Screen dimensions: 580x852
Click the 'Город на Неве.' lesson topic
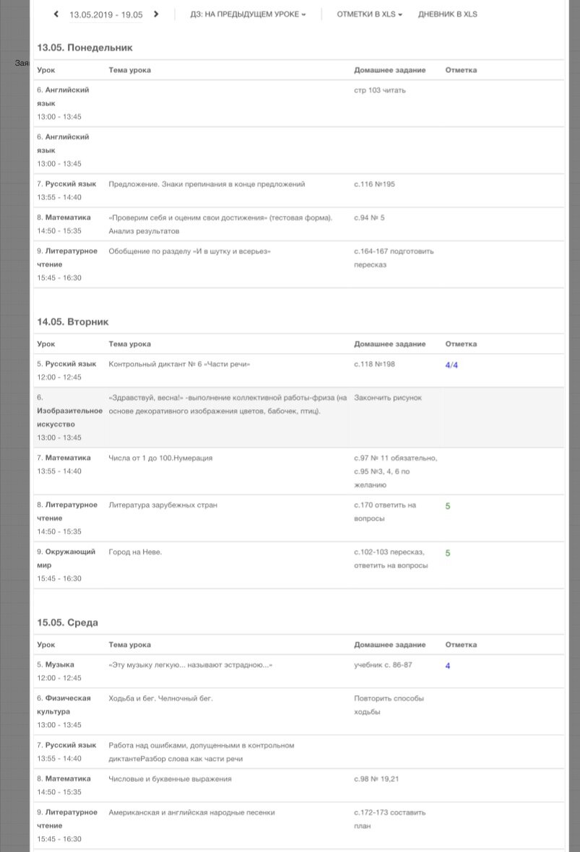click(x=135, y=552)
